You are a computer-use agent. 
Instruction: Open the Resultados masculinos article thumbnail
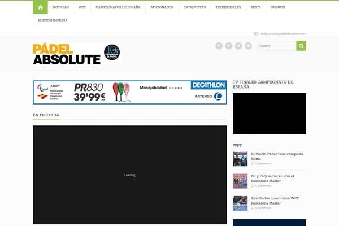coord(240,203)
